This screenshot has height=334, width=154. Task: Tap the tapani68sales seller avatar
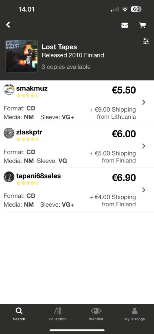pos(9,177)
